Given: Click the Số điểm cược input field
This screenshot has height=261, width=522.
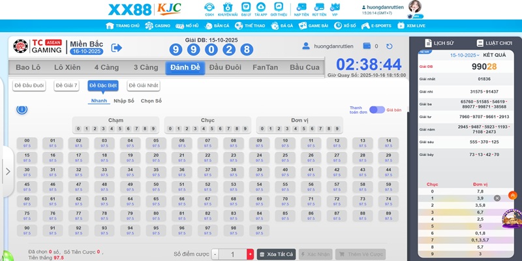Looking at the screenshot, I should click(x=232, y=254).
